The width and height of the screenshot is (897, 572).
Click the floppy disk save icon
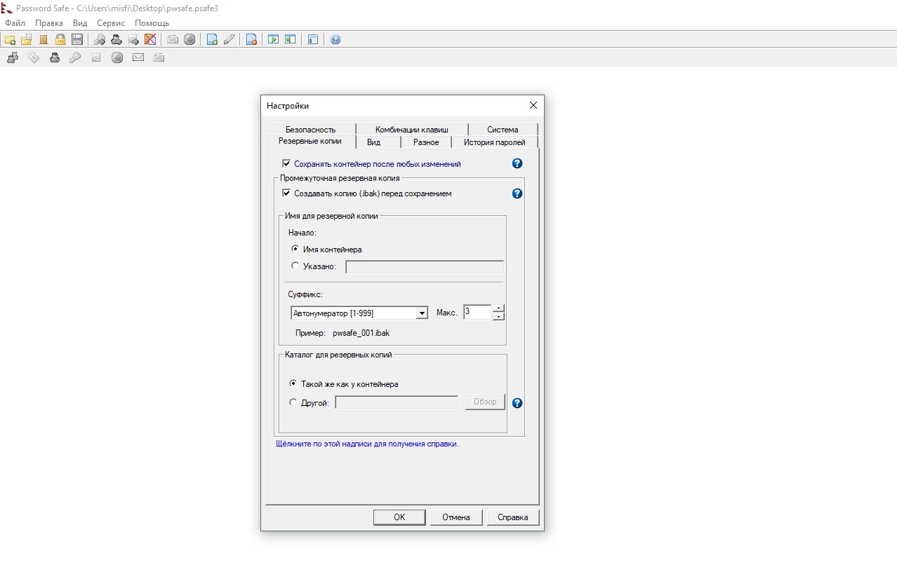[77, 39]
